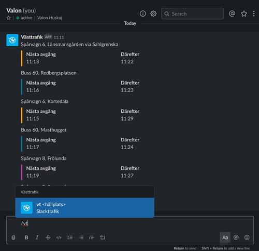Hide formatting toolbar with Aa button

click(x=225, y=237)
